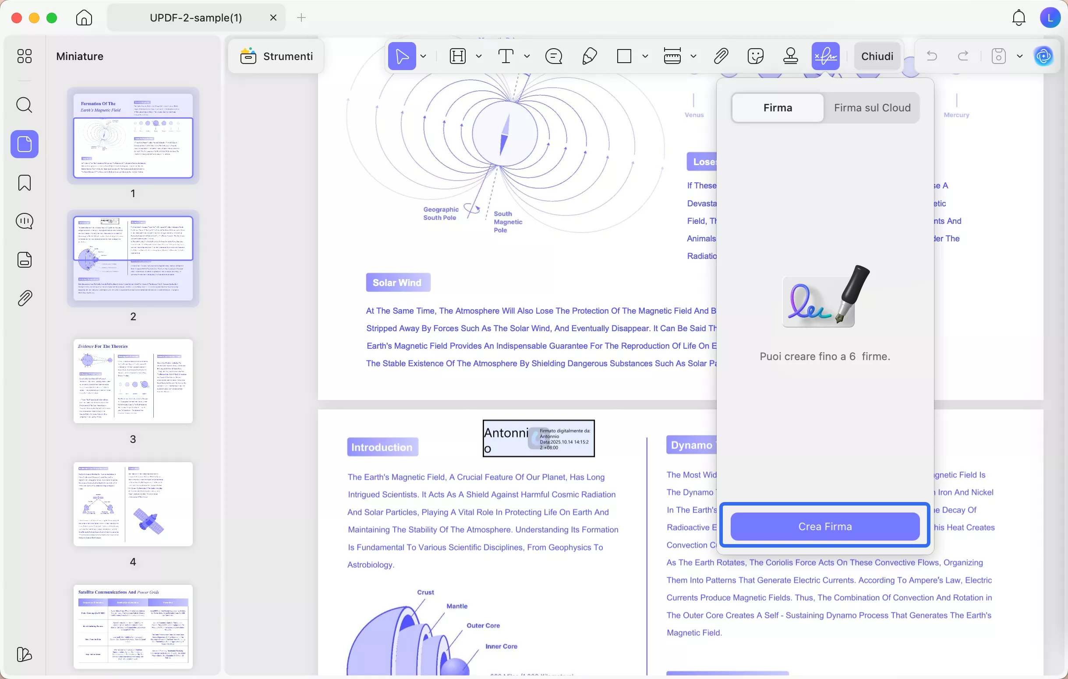Expand the rectangle shape dropdown arrow

pyautogui.click(x=645, y=57)
